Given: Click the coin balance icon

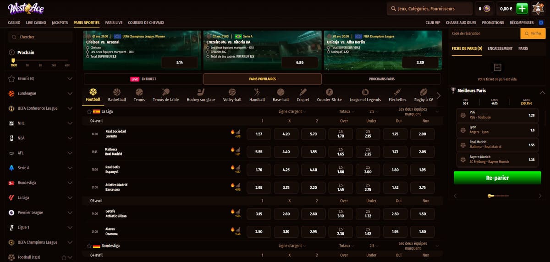Looking at the screenshot, I should (x=487, y=8).
